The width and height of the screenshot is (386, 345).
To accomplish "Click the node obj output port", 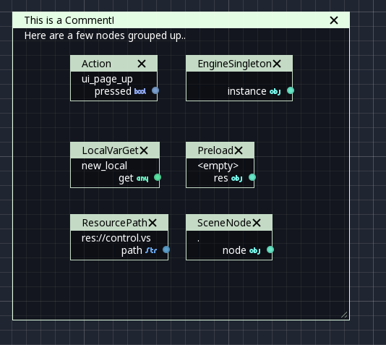I will tap(270, 250).
